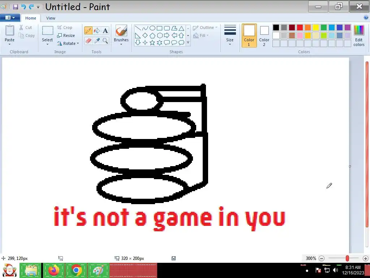Select the Fill with color bucket tool

(97, 30)
